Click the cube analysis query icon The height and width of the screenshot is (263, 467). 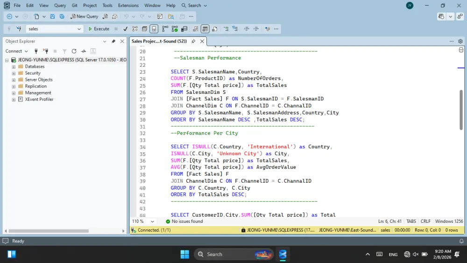click(115, 17)
